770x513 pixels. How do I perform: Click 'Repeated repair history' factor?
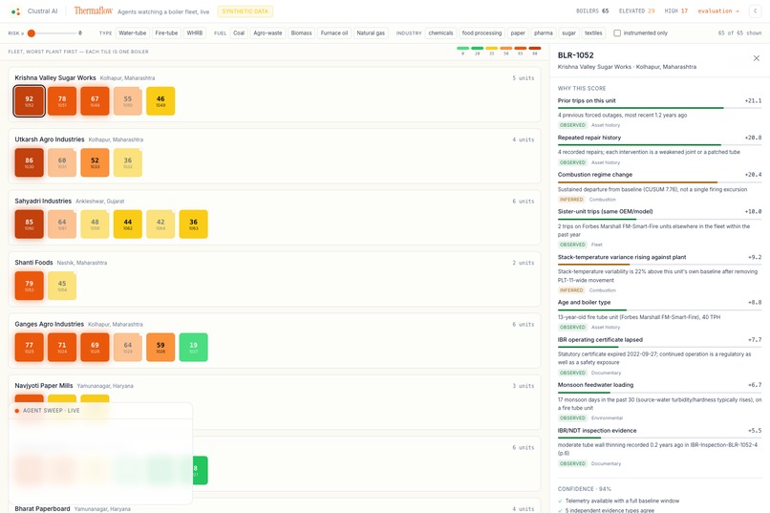coord(588,138)
